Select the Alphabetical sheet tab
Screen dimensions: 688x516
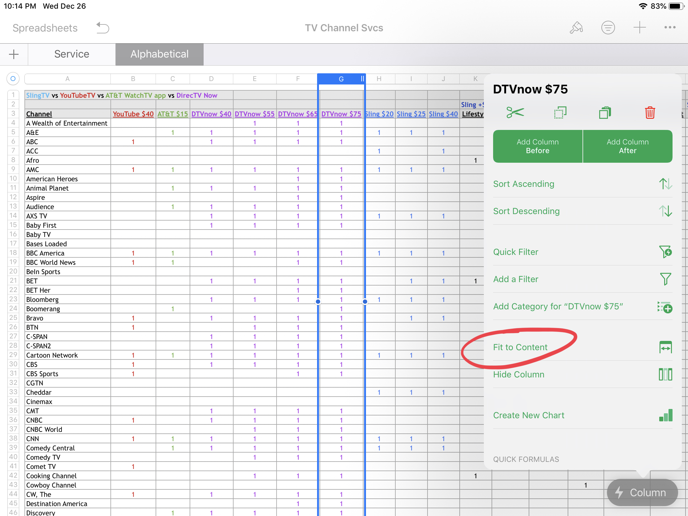(x=160, y=54)
